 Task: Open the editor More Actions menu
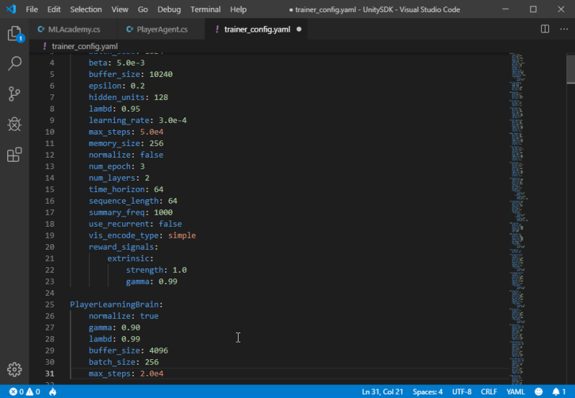pyautogui.click(x=562, y=30)
